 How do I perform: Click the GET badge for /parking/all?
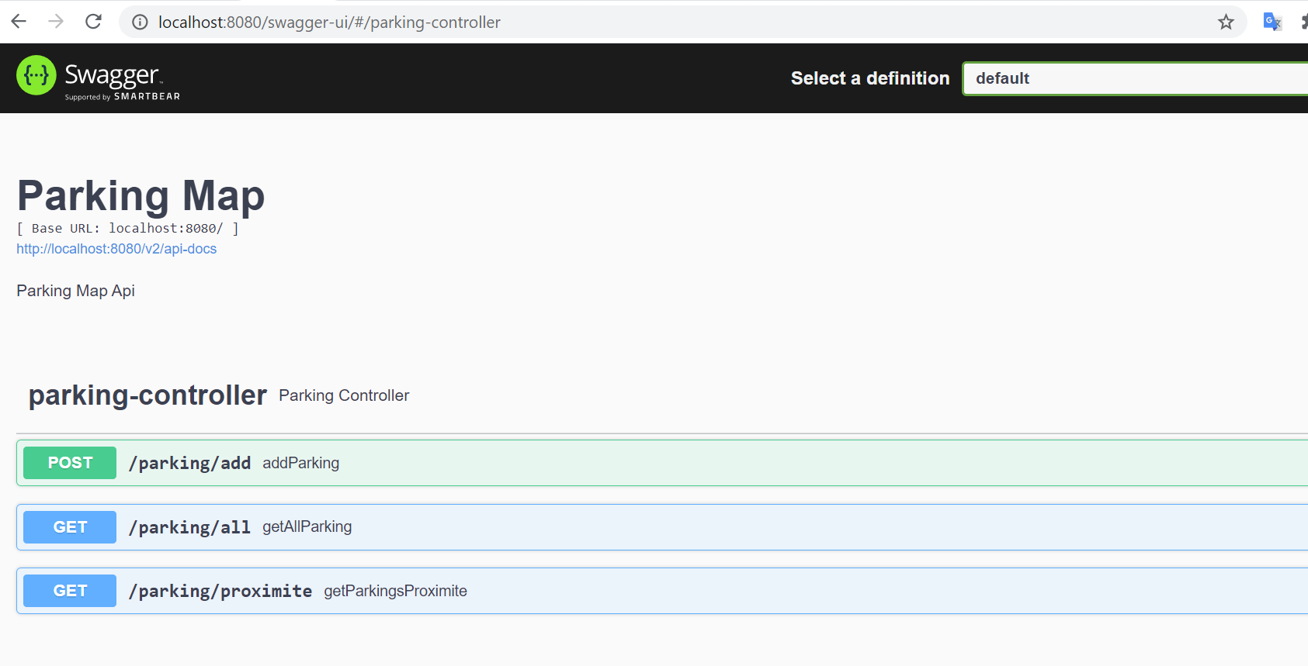pyautogui.click(x=70, y=527)
